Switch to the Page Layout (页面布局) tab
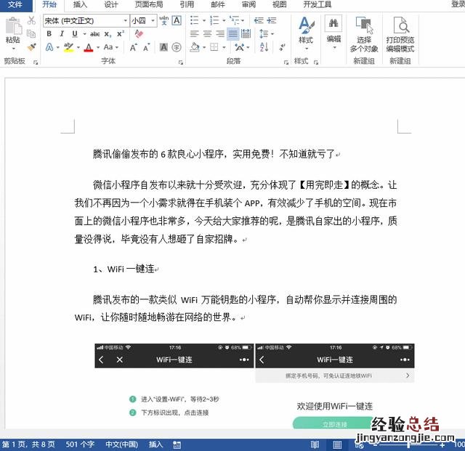 click(149, 4)
